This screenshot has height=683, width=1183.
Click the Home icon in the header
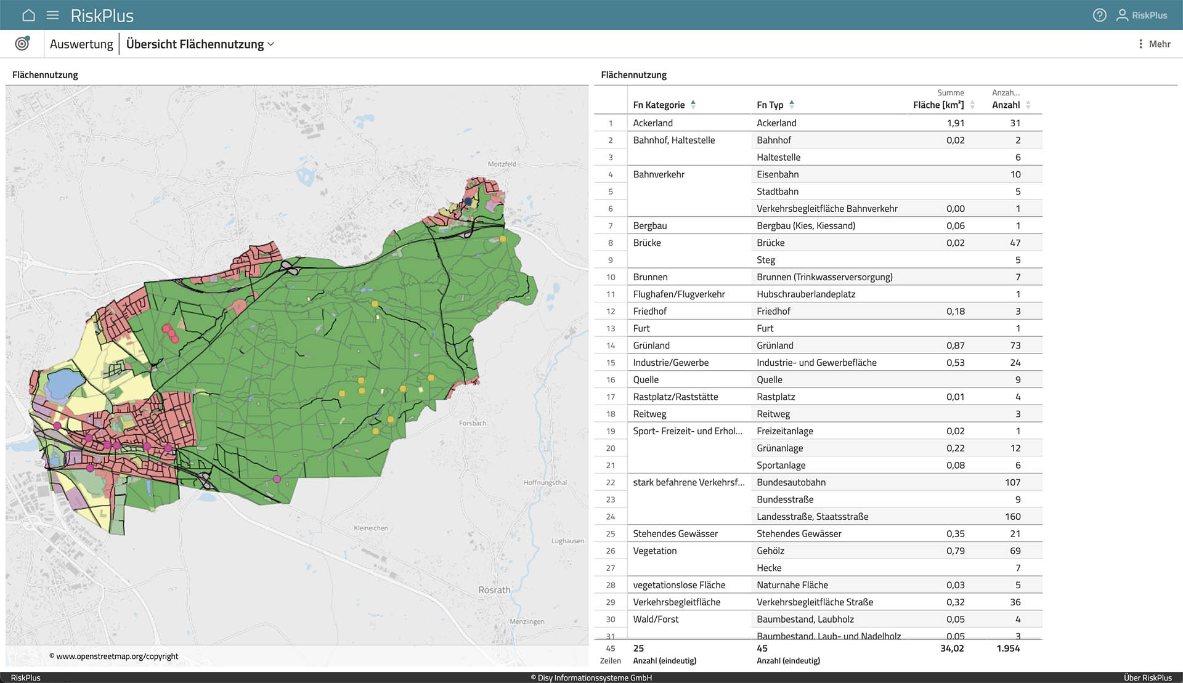point(28,15)
